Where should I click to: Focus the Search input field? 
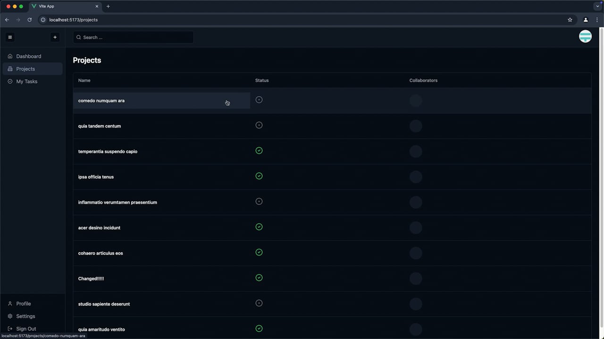click(134, 37)
